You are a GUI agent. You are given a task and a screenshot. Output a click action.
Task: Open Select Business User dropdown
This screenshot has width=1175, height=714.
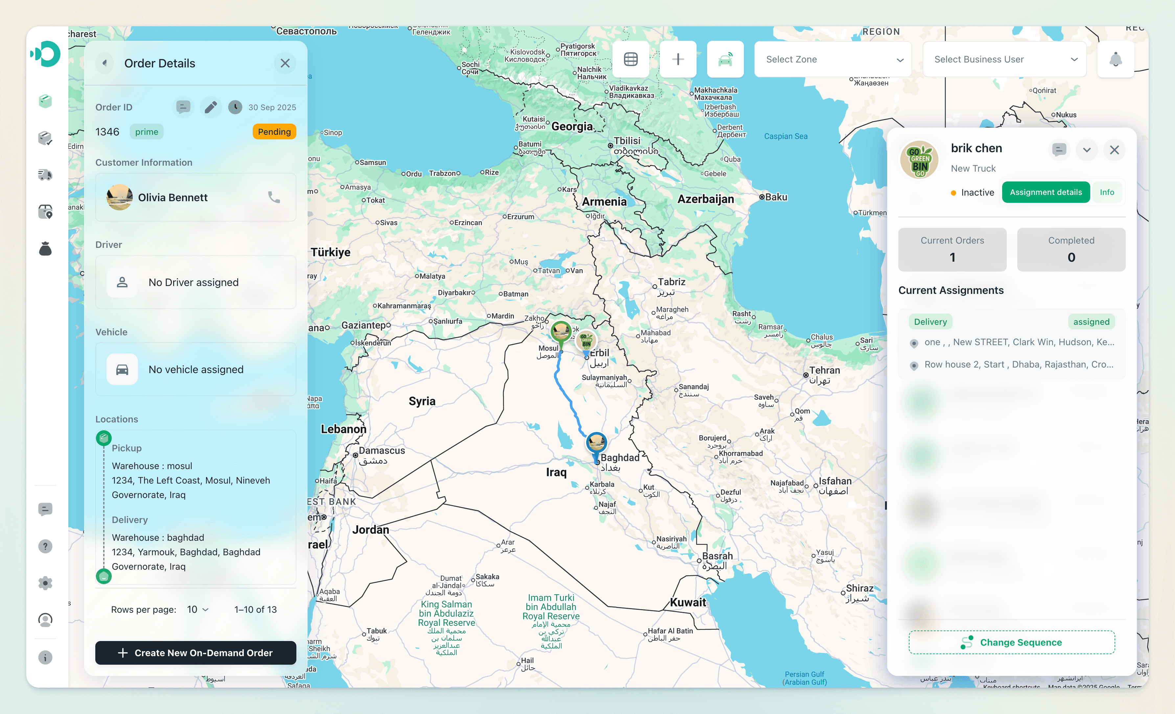1004,59
